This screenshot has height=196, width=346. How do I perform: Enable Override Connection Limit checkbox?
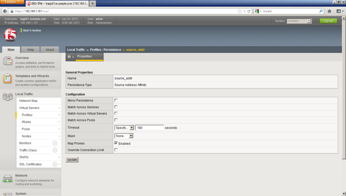(x=116, y=150)
